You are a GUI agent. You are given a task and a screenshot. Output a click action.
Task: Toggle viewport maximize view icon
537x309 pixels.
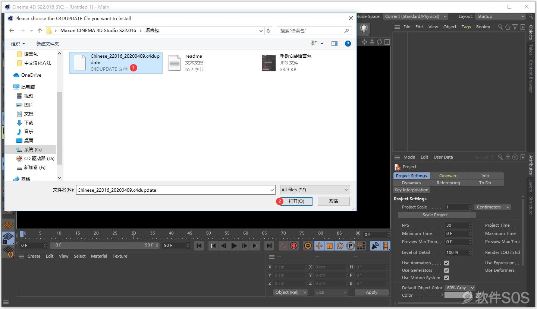387,42
